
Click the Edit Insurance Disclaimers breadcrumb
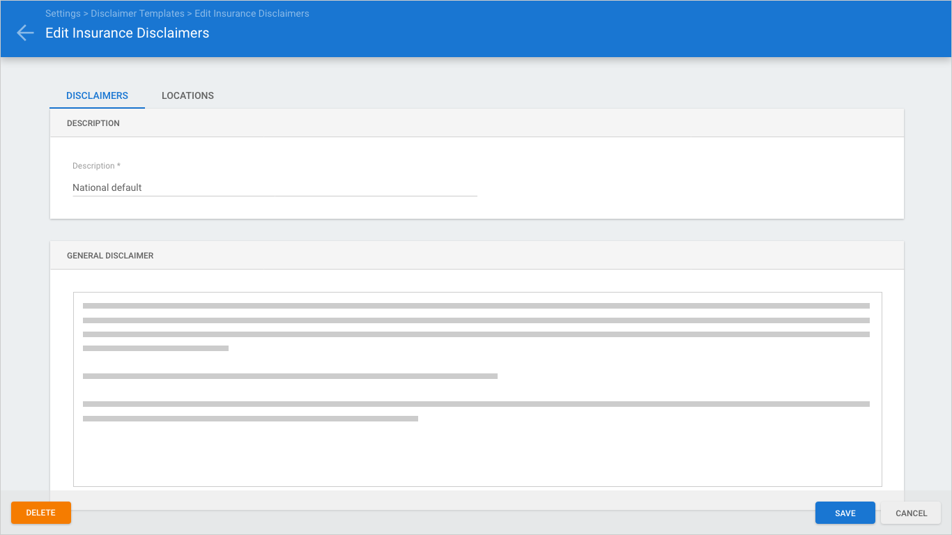[x=252, y=13]
